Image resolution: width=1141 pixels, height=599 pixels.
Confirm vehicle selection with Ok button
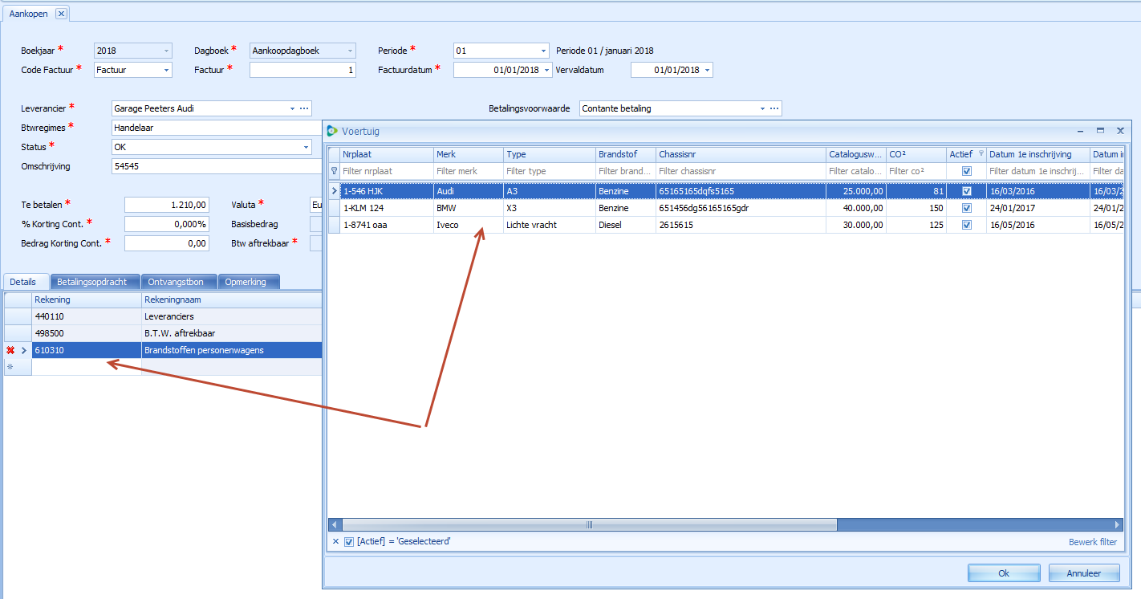1003,573
